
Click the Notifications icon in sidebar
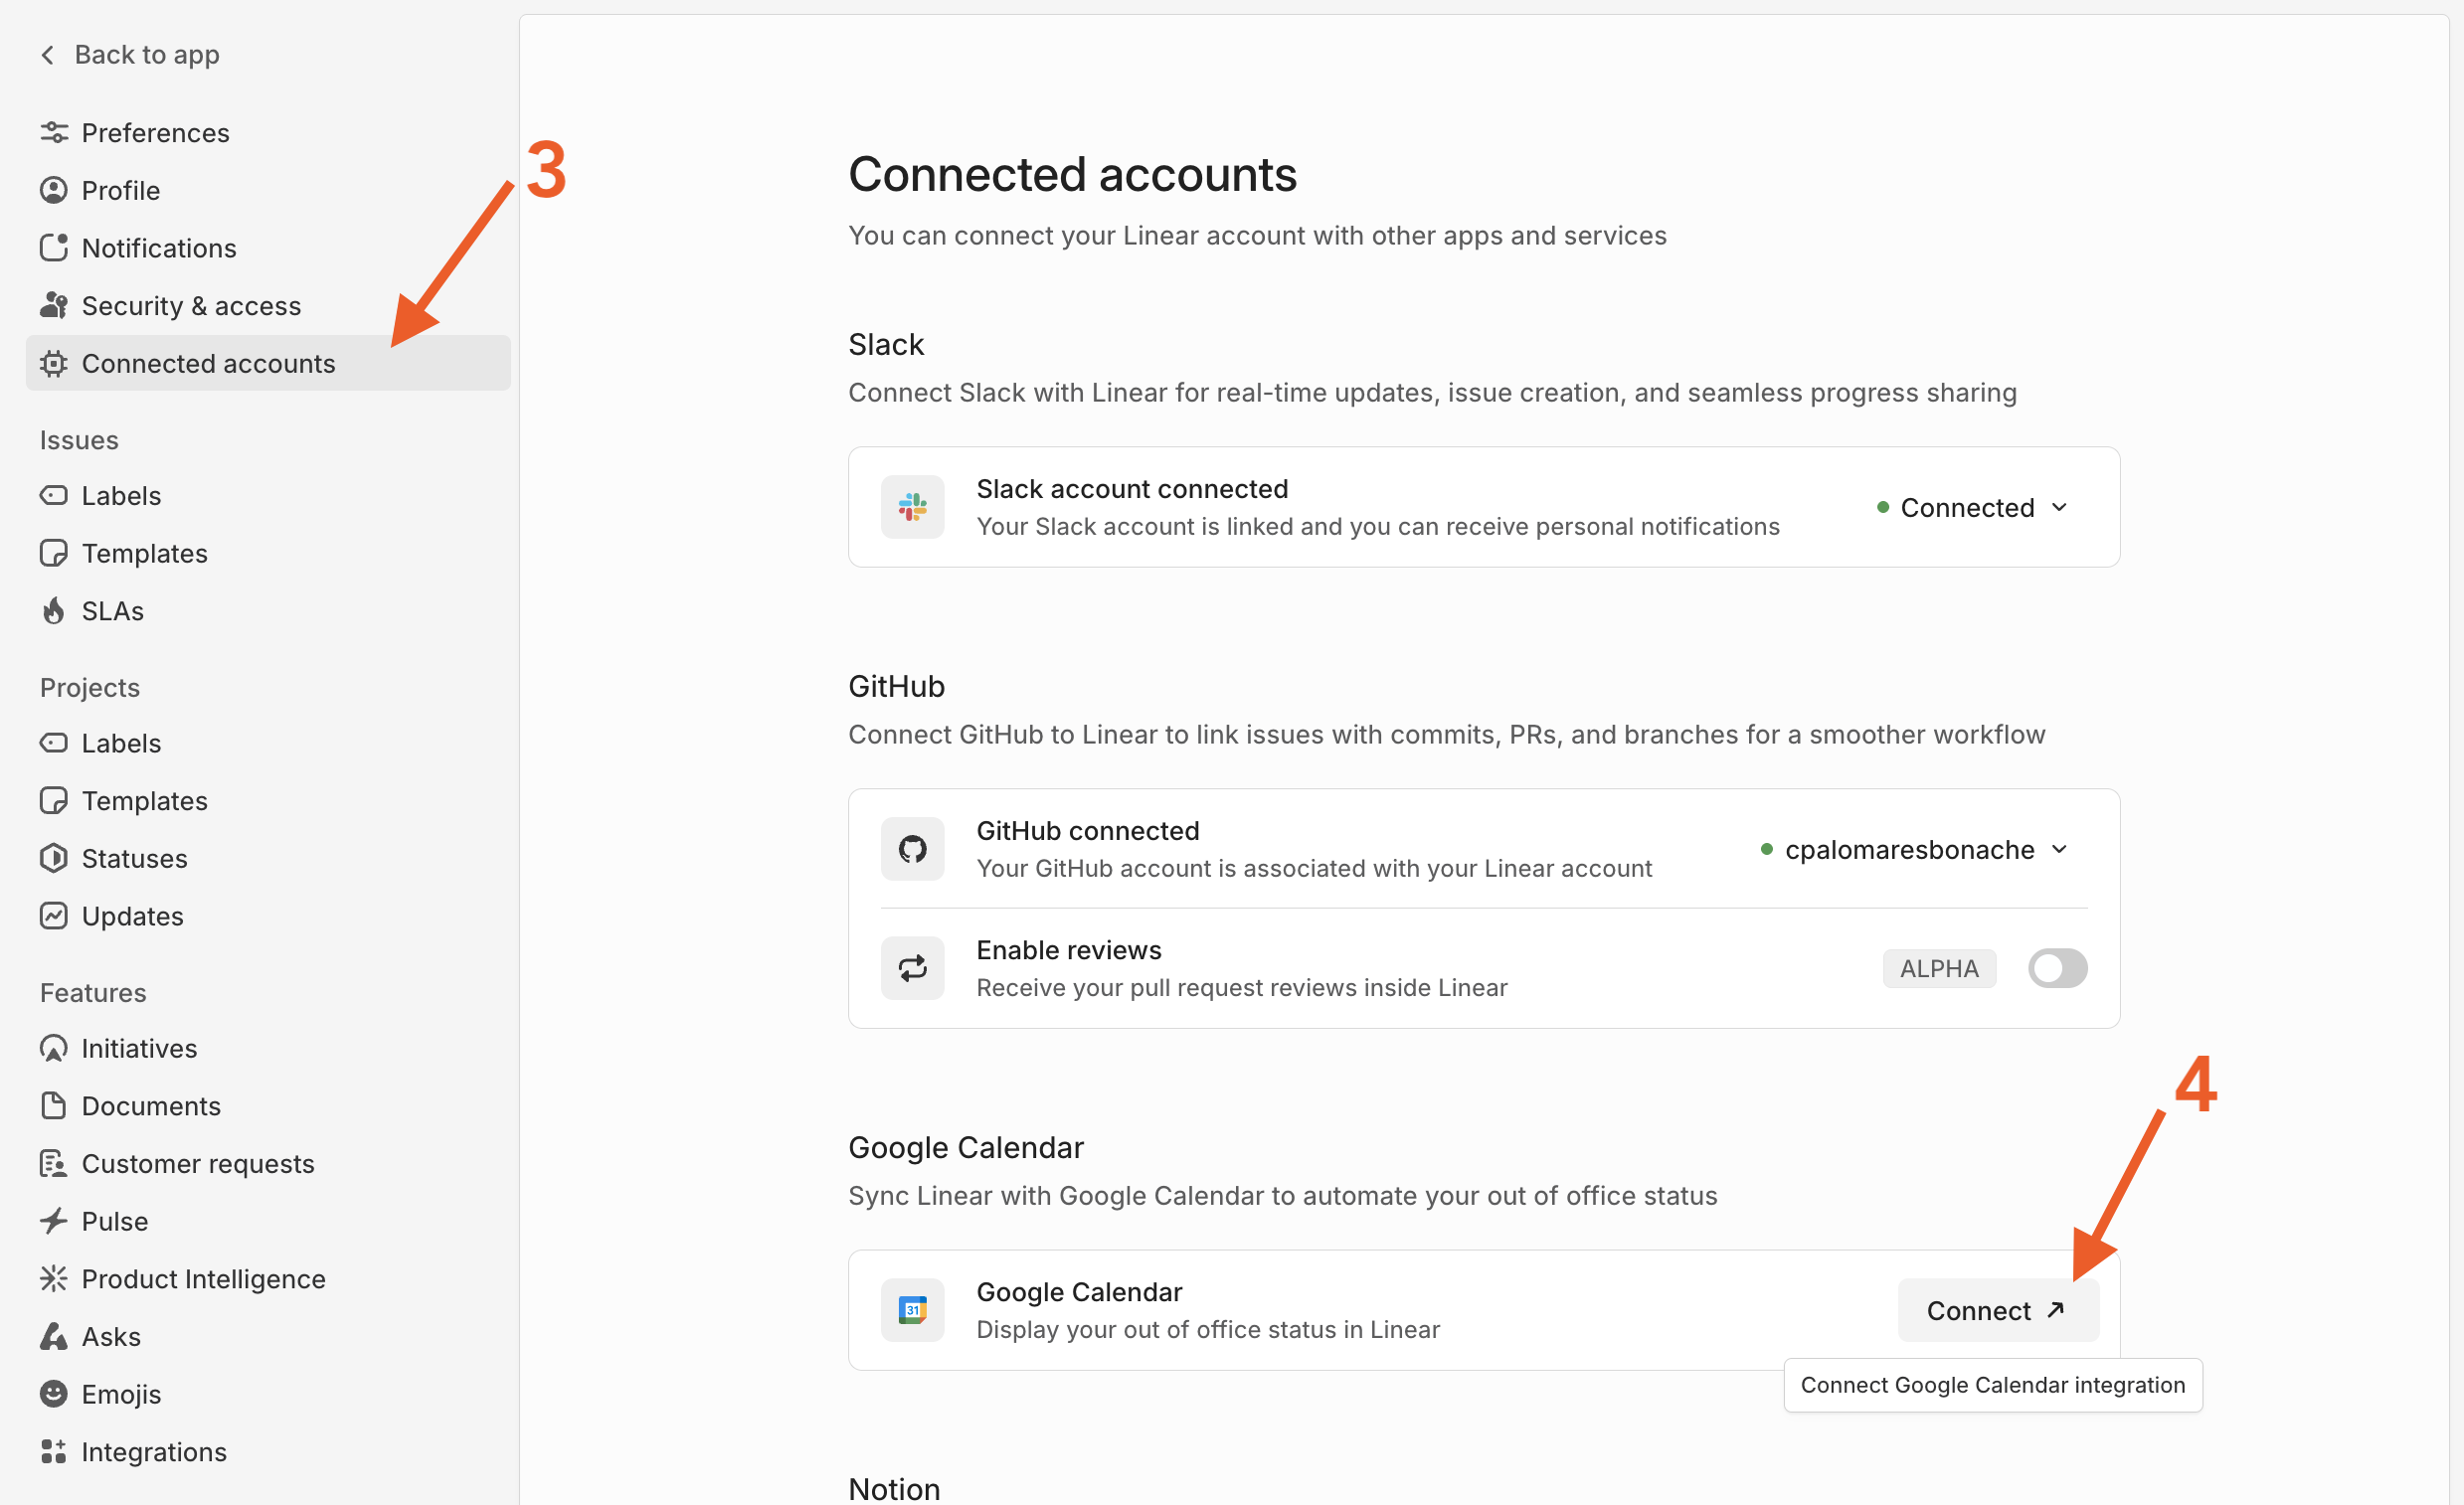(54, 247)
